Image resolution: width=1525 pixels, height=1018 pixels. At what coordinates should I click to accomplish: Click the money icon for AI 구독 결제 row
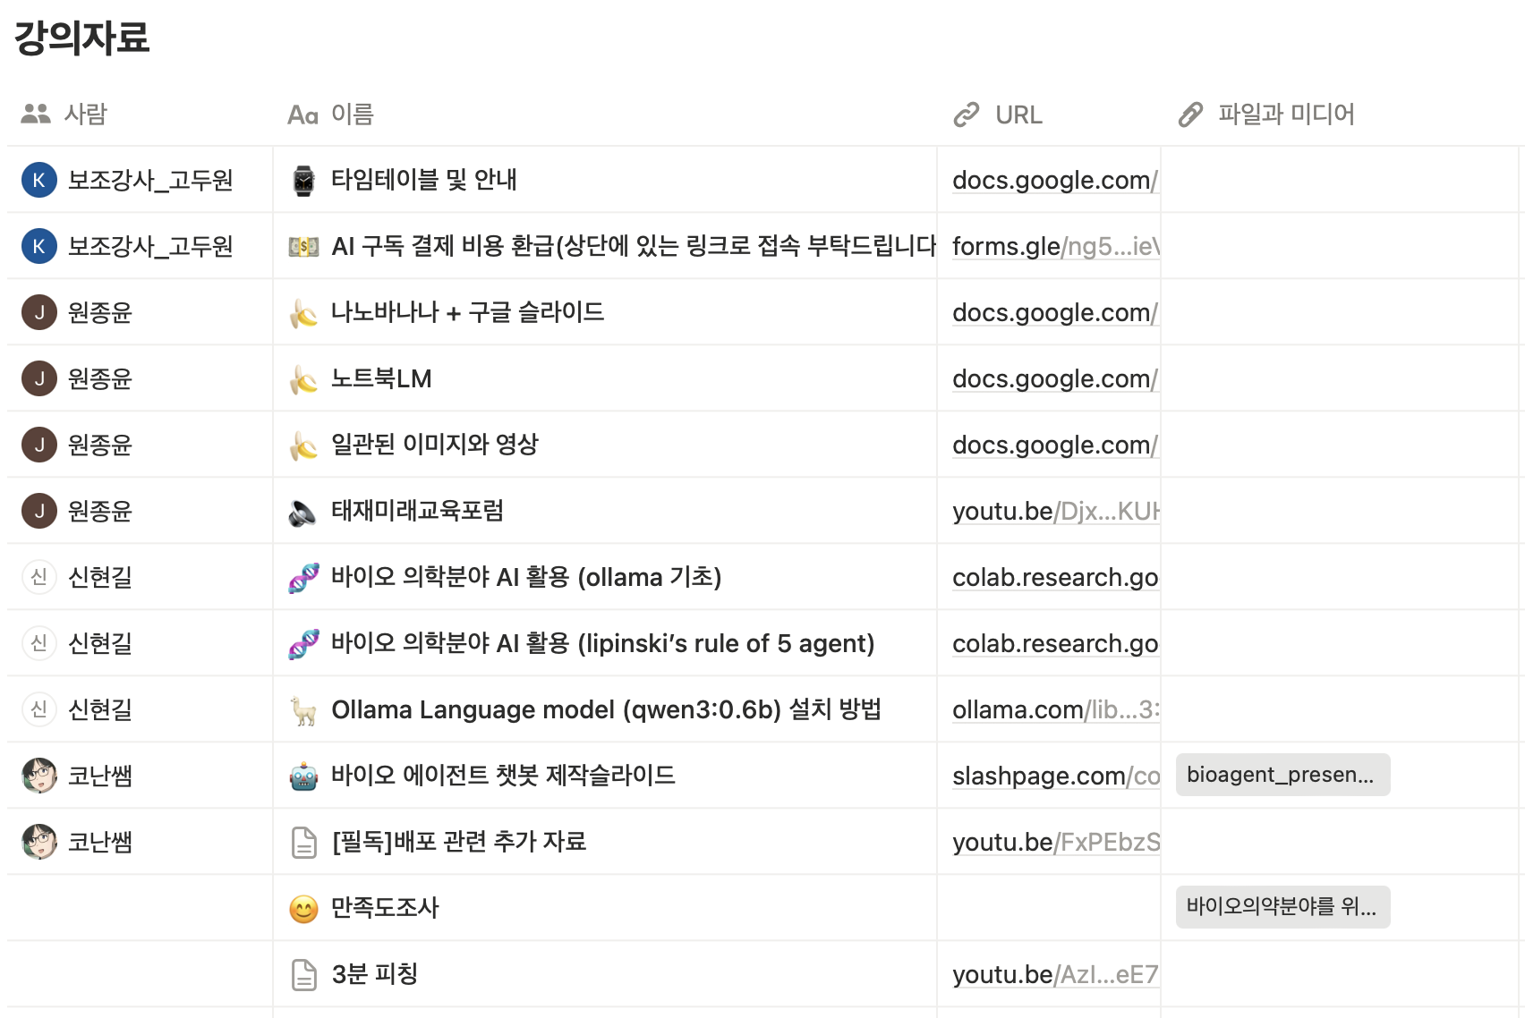[304, 247]
